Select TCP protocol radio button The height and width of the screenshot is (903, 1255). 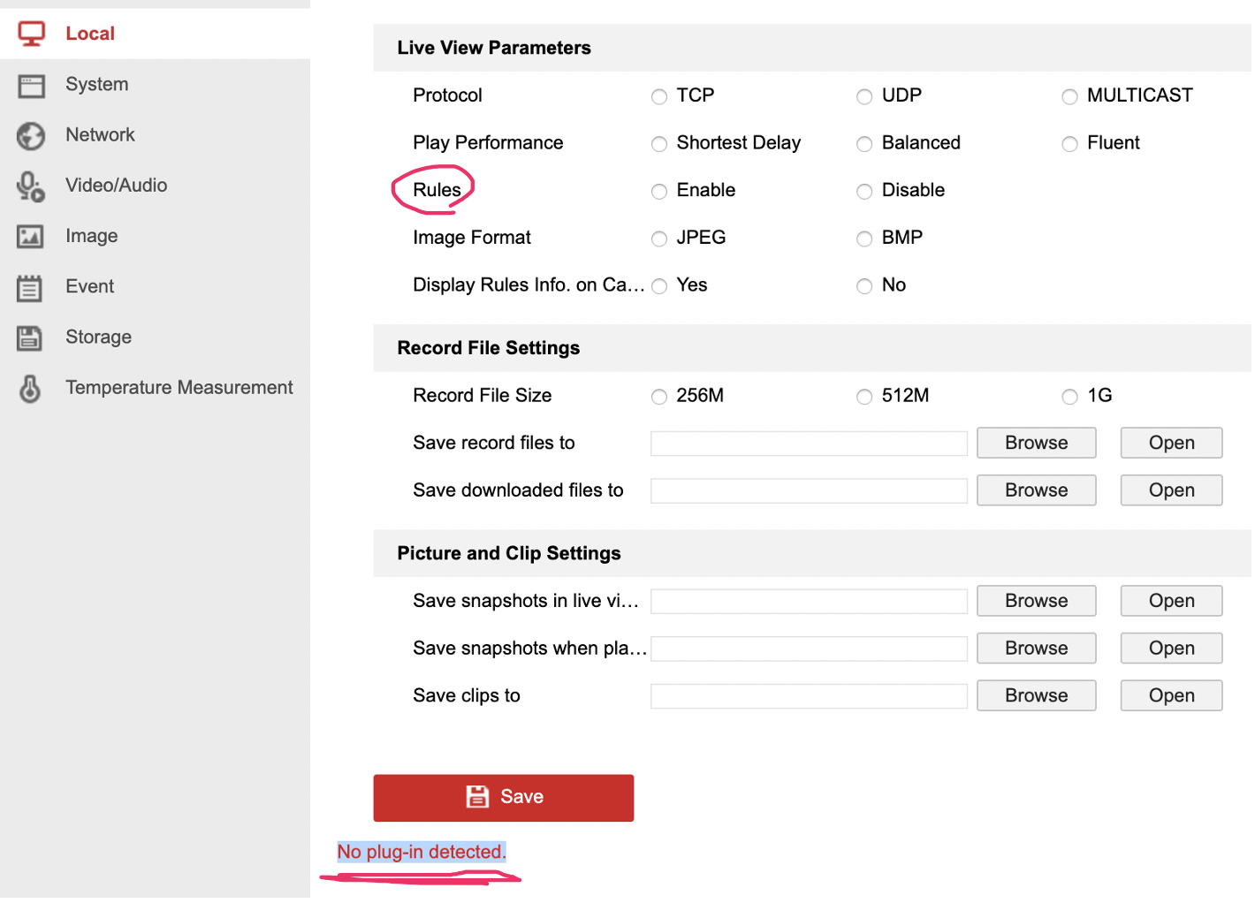659,96
